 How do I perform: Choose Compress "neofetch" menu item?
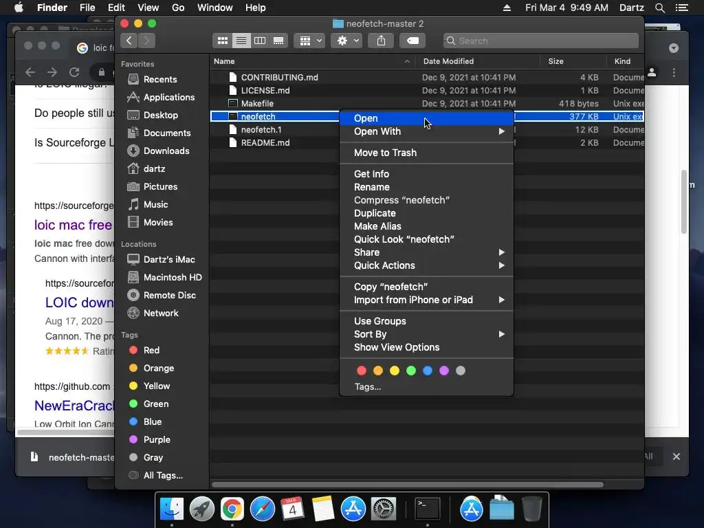pos(426,200)
